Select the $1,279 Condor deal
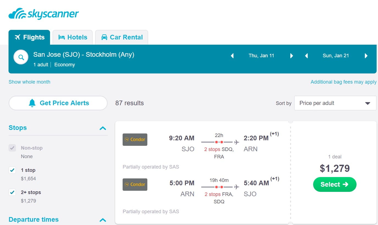 click(x=335, y=184)
